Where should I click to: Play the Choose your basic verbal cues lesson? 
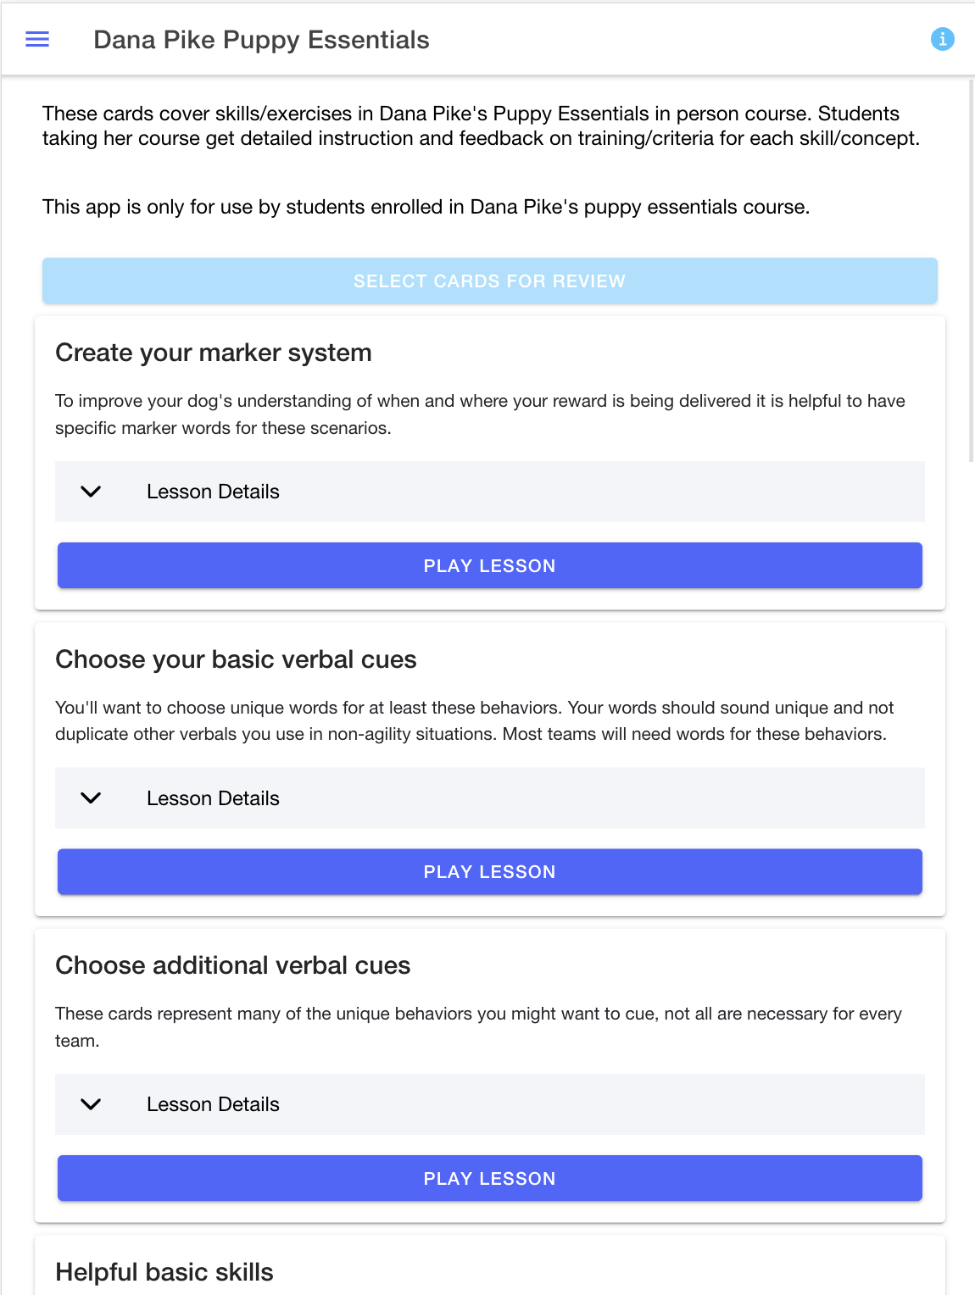[489, 872]
